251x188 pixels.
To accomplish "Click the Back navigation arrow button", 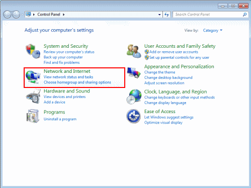I will (8, 15).
